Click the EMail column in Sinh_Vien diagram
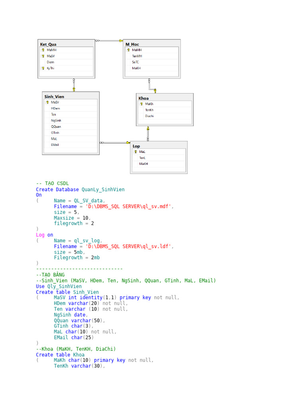Image resolution: width=306 pixels, height=408 pixels. point(55,145)
